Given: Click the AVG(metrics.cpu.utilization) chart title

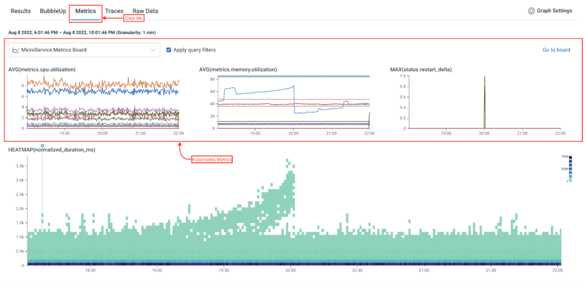Looking at the screenshot, I should pos(42,70).
